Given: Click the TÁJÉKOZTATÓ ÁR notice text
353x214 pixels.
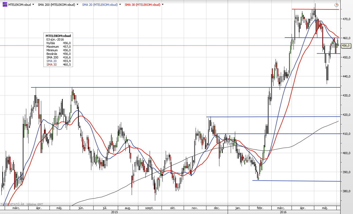Looking at the screenshot, I should 12,204.
